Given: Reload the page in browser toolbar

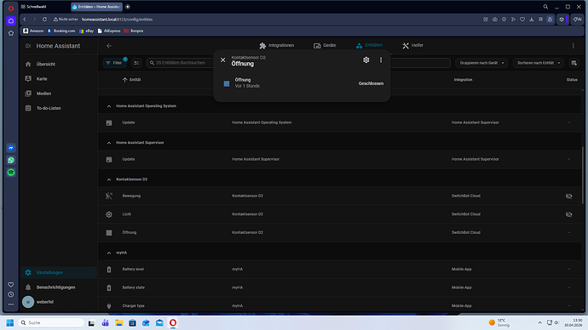Looking at the screenshot, I should click(44, 19).
